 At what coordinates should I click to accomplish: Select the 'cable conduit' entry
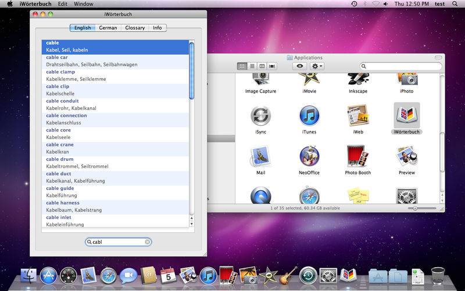(115, 105)
